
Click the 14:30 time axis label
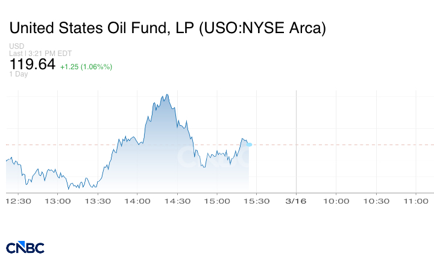(x=178, y=201)
